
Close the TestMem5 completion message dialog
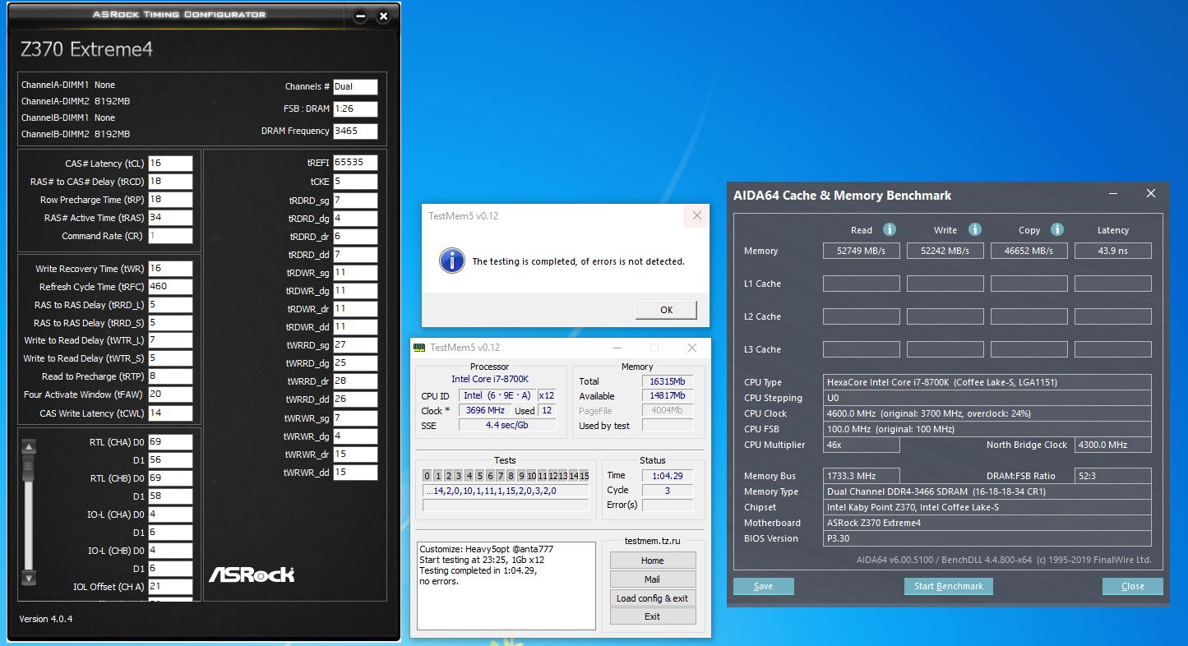coord(697,216)
